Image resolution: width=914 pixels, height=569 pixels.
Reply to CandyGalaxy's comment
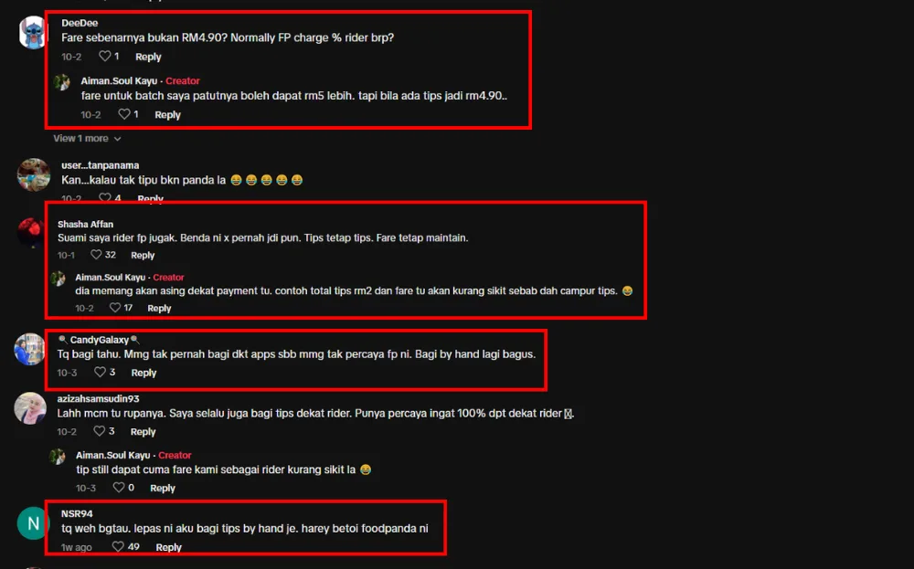point(143,372)
